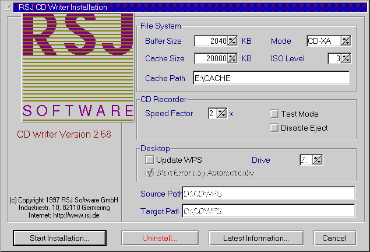Cancel the installation dialog

(x=334, y=238)
